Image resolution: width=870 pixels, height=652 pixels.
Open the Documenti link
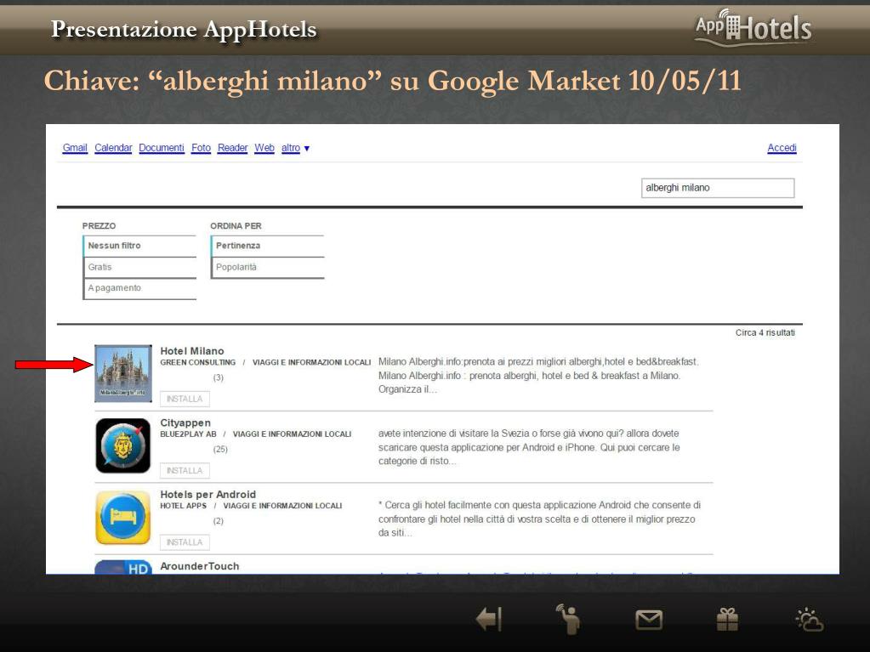click(162, 148)
